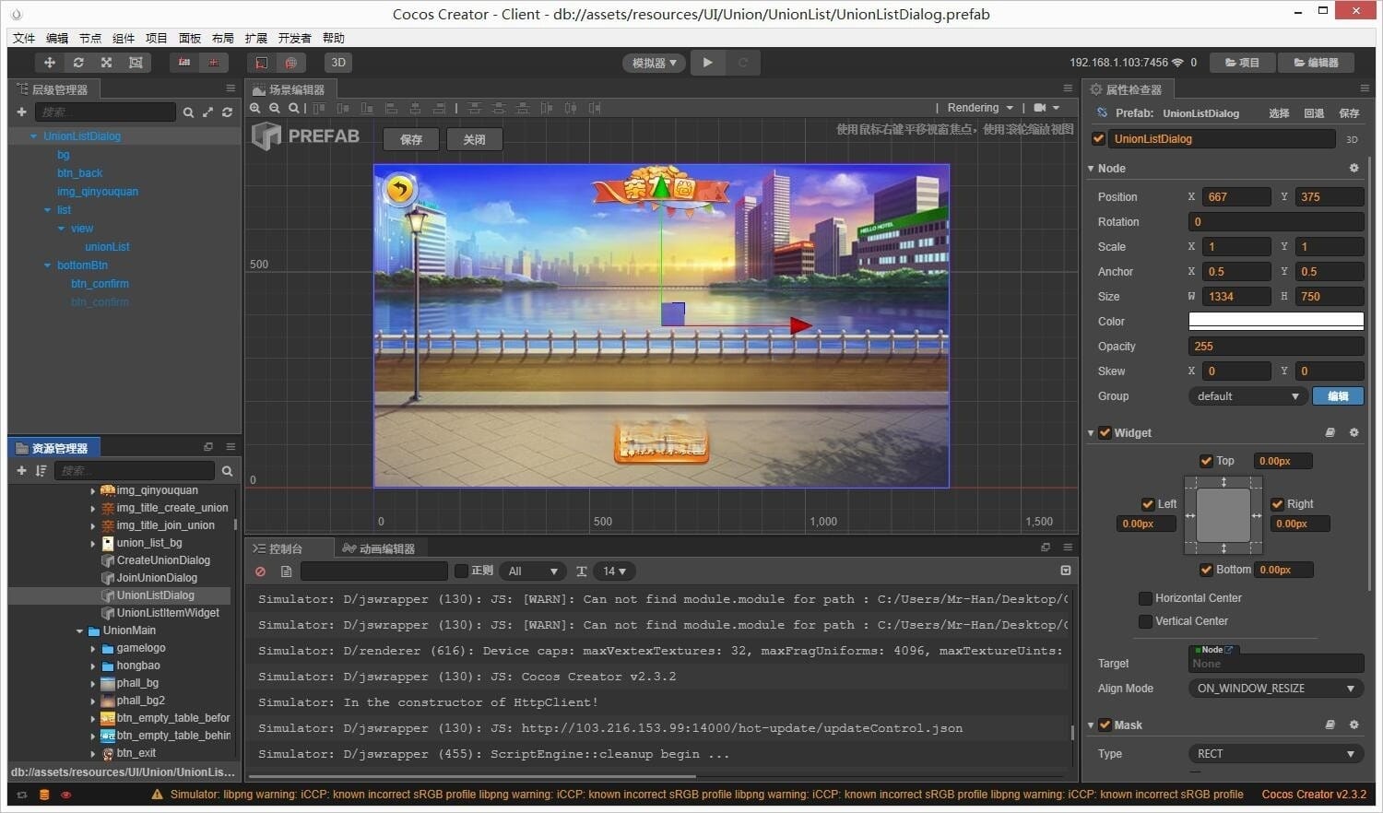Select the UnionListItemWidget prefab asset

click(168, 613)
